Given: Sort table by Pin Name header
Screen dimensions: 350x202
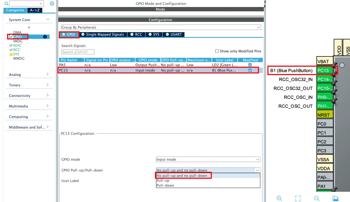Looking at the screenshot, I should pos(71,60).
